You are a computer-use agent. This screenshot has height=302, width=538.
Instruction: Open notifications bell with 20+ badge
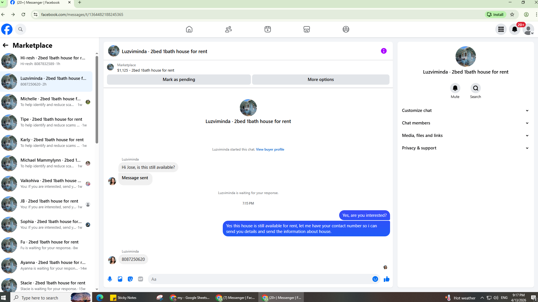515,29
